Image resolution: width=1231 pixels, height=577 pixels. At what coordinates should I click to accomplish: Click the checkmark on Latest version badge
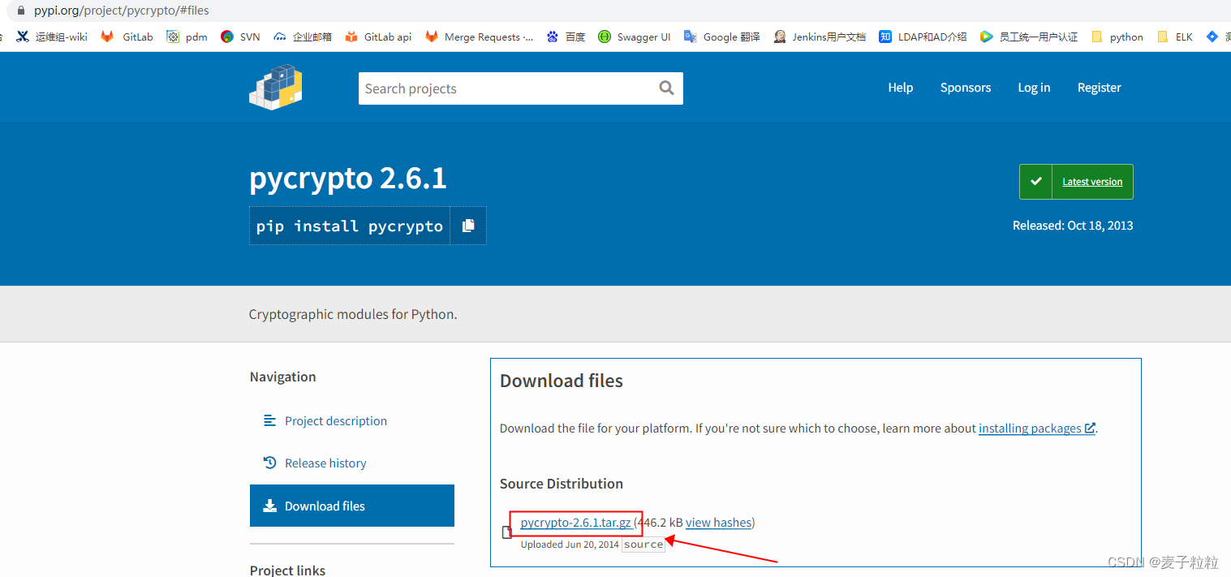click(1035, 181)
